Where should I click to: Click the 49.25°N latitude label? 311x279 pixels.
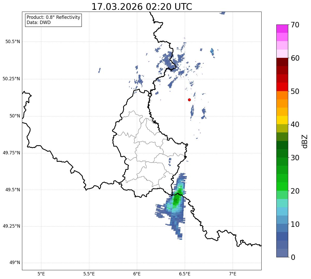[11, 226]
